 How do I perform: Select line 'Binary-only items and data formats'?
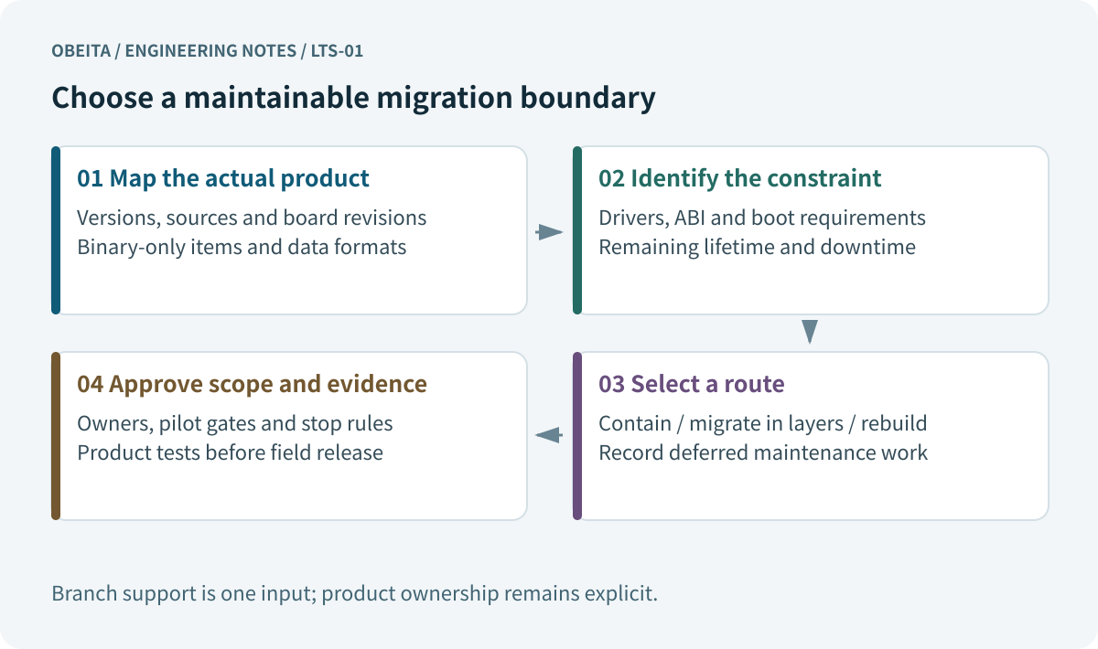(x=242, y=247)
